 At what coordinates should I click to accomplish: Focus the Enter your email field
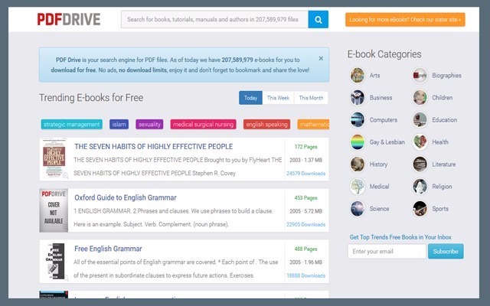click(x=387, y=251)
